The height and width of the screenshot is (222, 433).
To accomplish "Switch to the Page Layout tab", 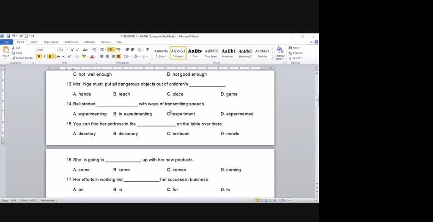I will (x=51, y=42).
